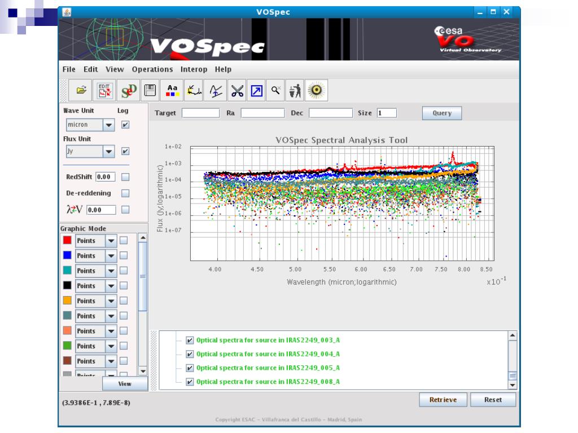Click the View button under Graphic Mode
578x433 pixels.
(125, 383)
